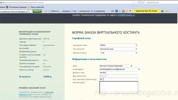Click the search magnifier in Search Results box

coord(144,2)
